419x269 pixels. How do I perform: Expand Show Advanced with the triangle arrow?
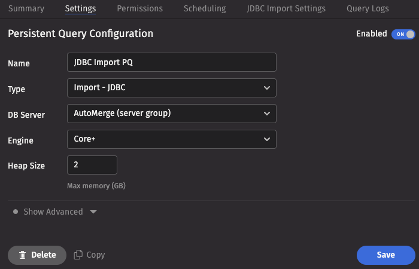(x=93, y=212)
